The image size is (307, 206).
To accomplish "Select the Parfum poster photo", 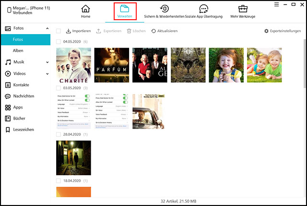I will tap(112, 65).
